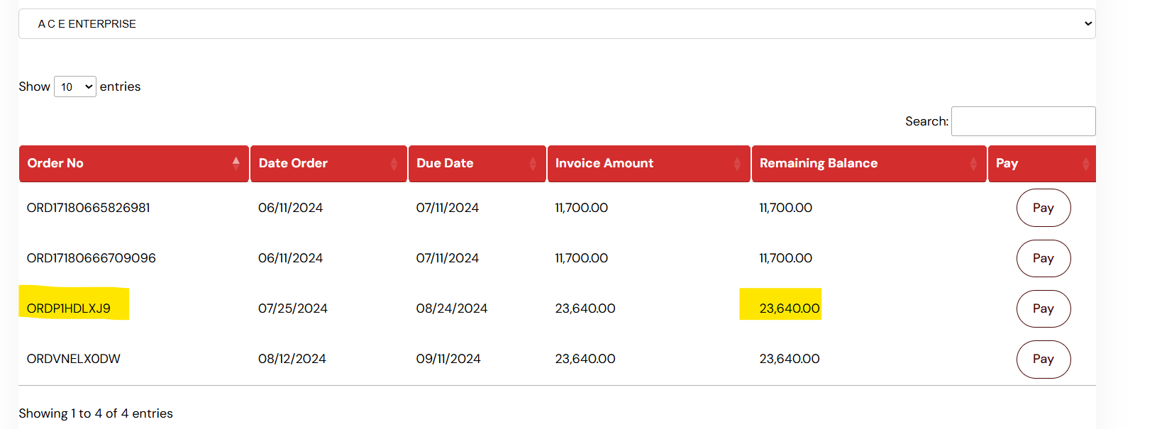Click sort arrows in Date Order header
Image resolution: width=1157 pixels, height=429 pixels.
394,164
